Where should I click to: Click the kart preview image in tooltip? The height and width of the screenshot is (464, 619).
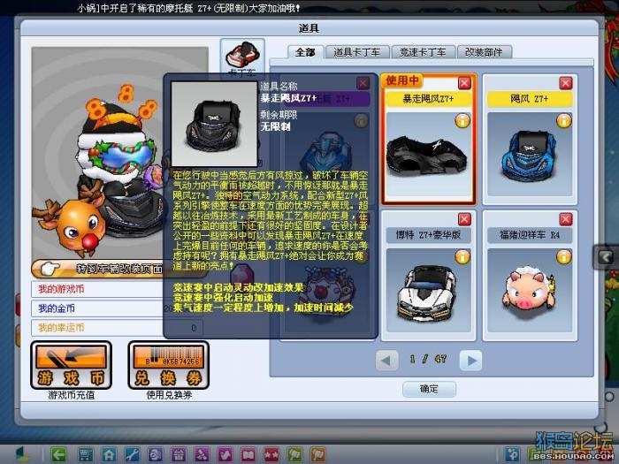click(x=214, y=124)
